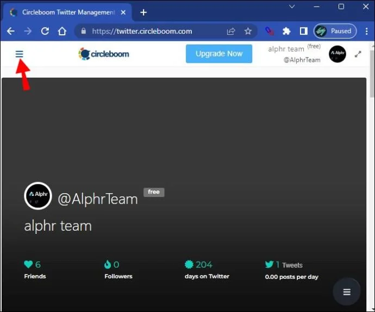The image size is (375, 312).
Task: Open the Extensions puzzle icon
Action: [x=286, y=31]
